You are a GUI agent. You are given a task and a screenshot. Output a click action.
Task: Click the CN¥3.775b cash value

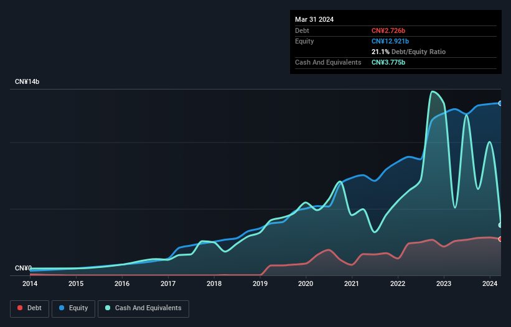388,62
